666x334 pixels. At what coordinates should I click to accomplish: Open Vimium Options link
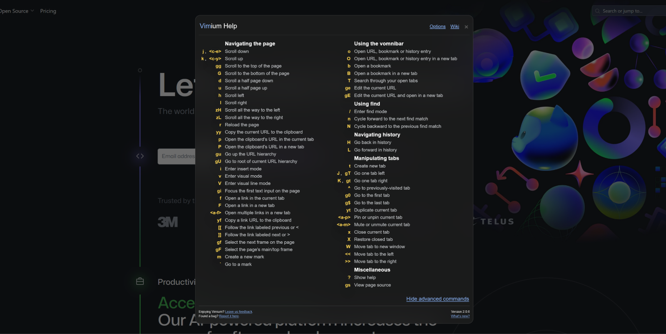click(437, 27)
